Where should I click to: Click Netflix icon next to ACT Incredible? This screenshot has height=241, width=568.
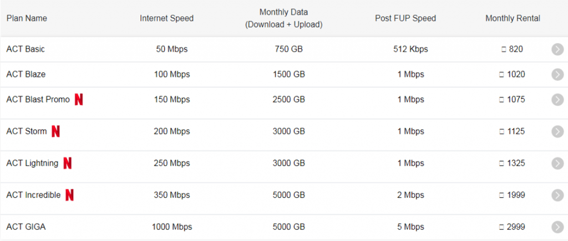click(69, 195)
